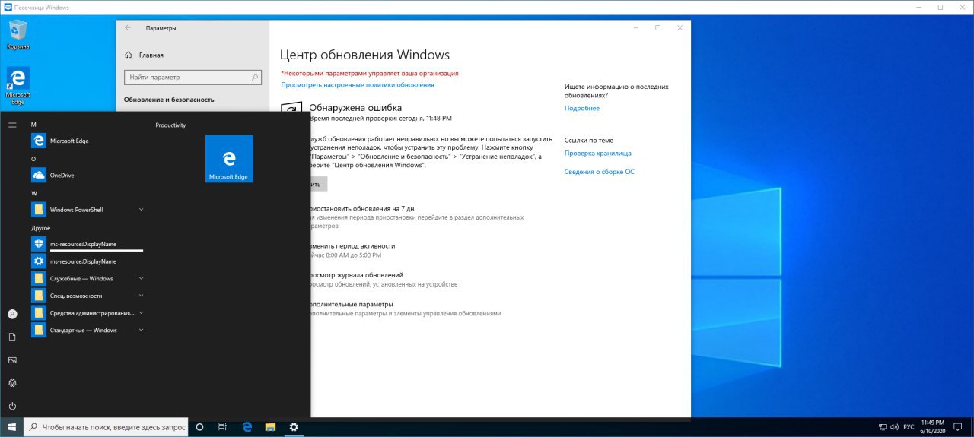Open the Recycle Bin desktop icon
The image size is (974, 437).
[18, 35]
